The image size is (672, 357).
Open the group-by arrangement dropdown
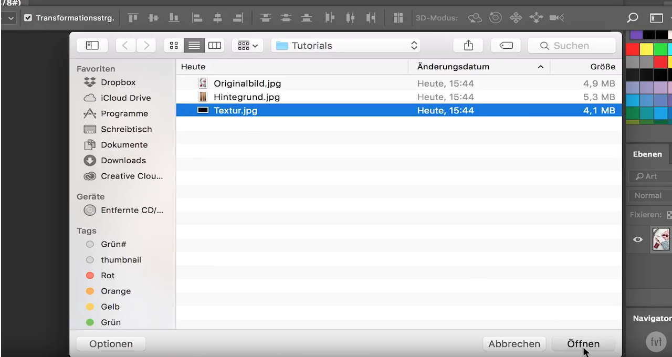248,46
